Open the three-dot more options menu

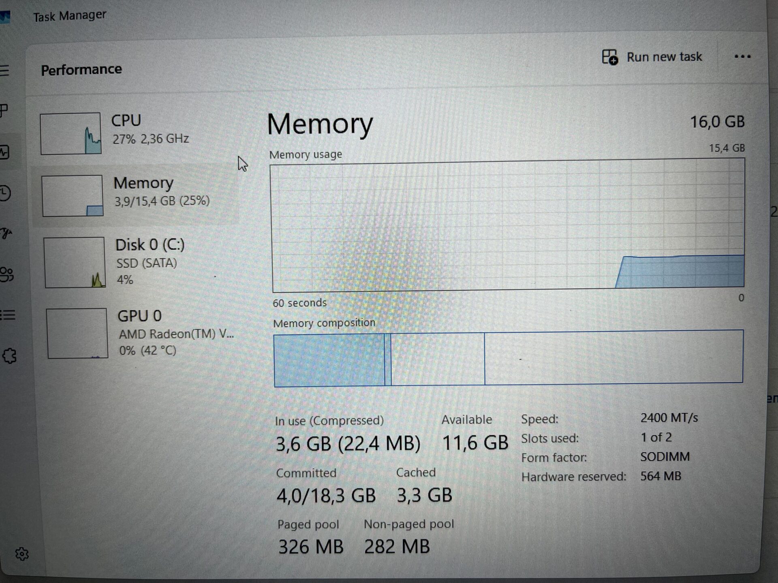tap(742, 57)
